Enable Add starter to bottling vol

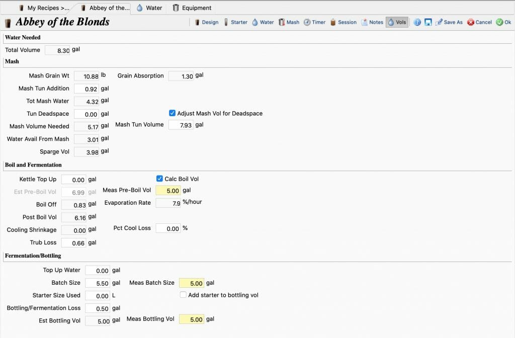[x=183, y=295]
